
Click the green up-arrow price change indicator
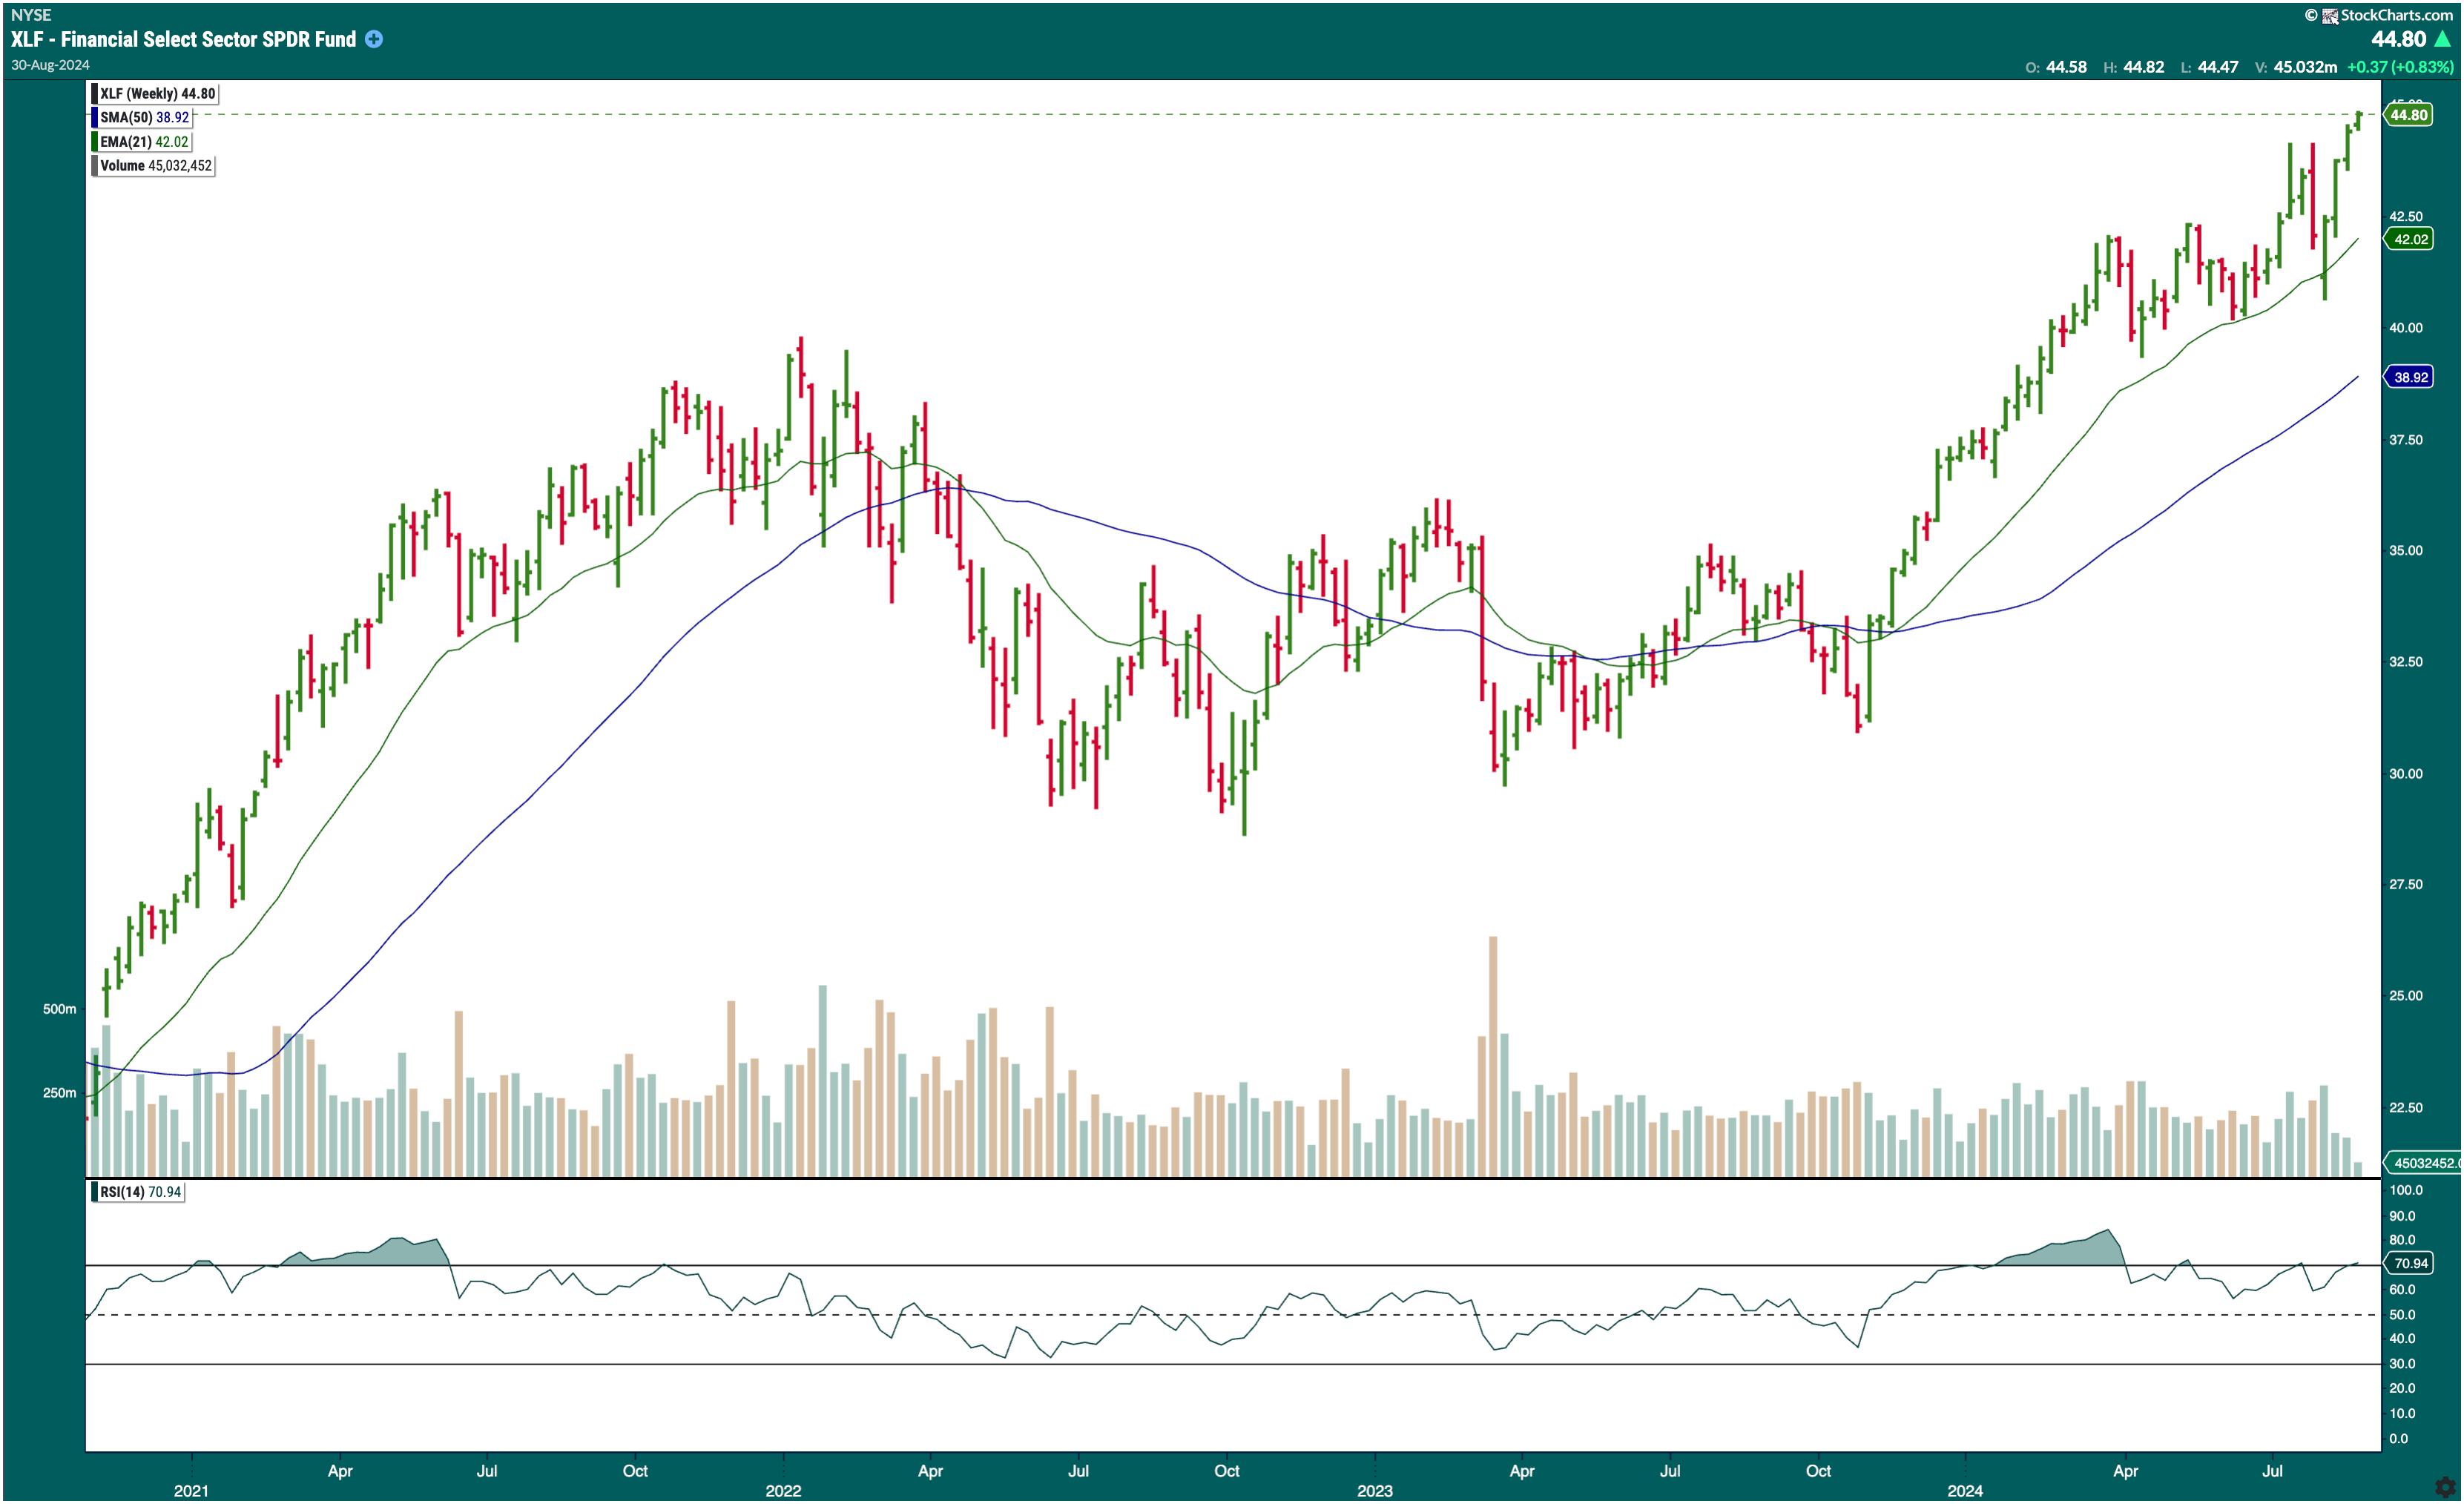tap(2442, 39)
